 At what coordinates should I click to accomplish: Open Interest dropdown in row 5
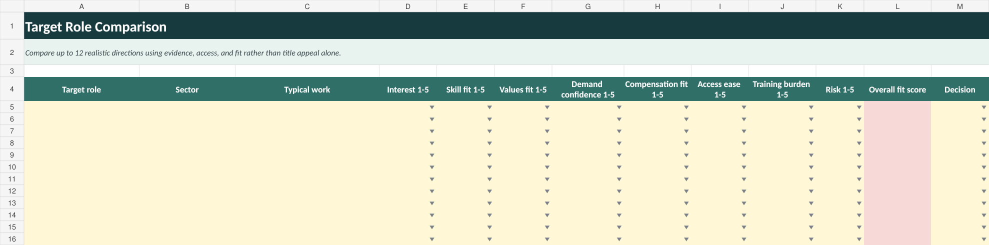(x=432, y=107)
